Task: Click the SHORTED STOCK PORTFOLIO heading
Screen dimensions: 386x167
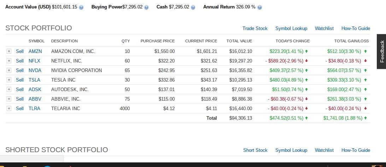Action: (57, 150)
